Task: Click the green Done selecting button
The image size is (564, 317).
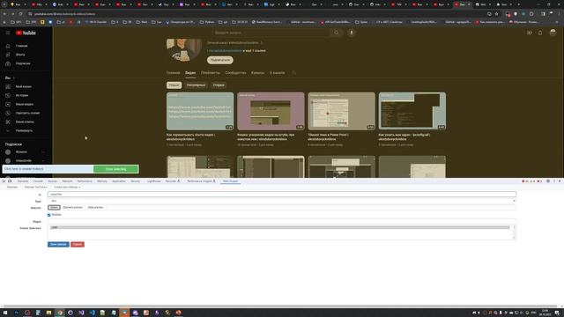Action: tap(115, 169)
